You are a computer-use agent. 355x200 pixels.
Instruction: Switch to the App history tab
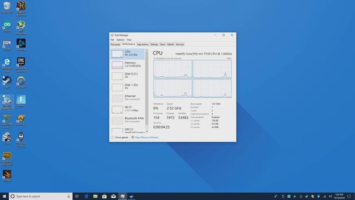(x=143, y=44)
